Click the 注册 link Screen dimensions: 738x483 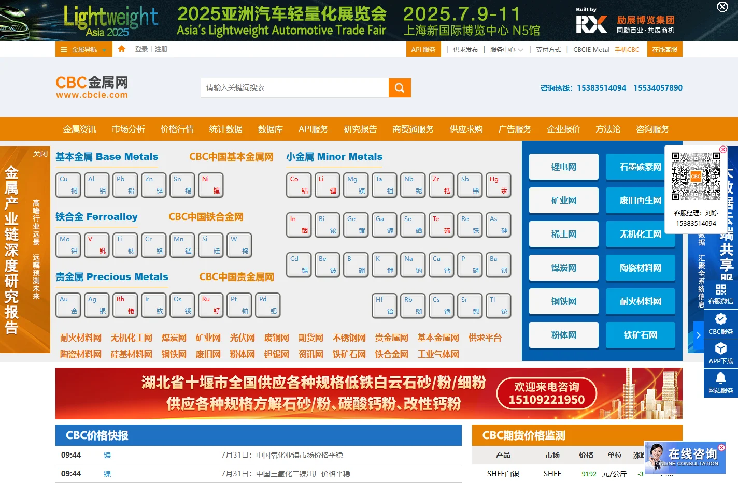point(161,49)
